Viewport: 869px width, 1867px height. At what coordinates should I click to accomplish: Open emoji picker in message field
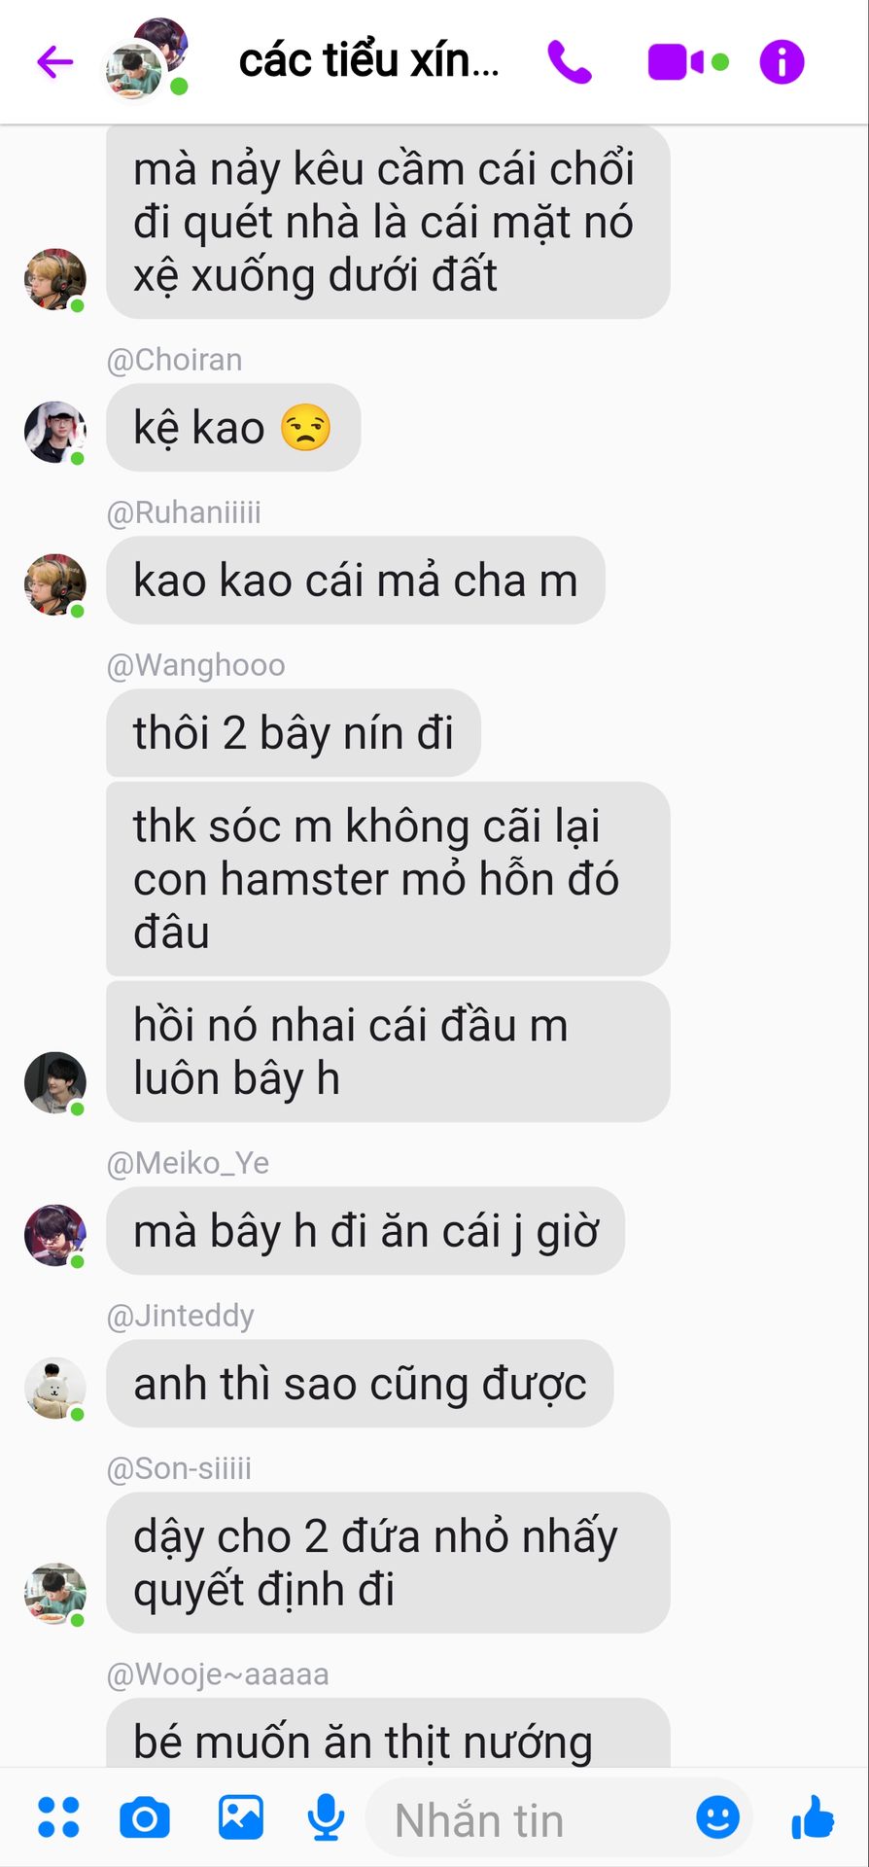(718, 1816)
